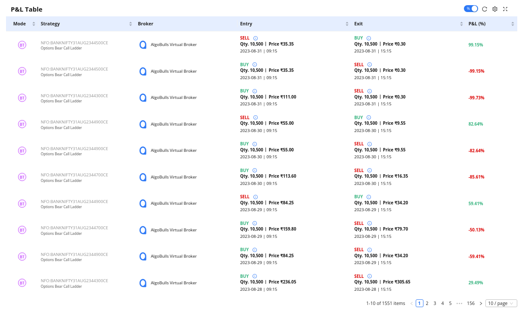The height and width of the screenshot is (311, 522).
Task: Show entry info for the -99.15% row
Action: 255,65
